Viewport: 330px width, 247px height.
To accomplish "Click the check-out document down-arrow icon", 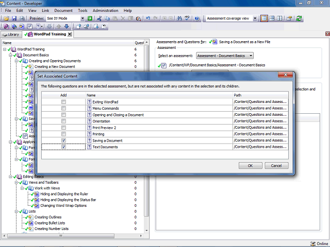I will click(x=96, y=26).
